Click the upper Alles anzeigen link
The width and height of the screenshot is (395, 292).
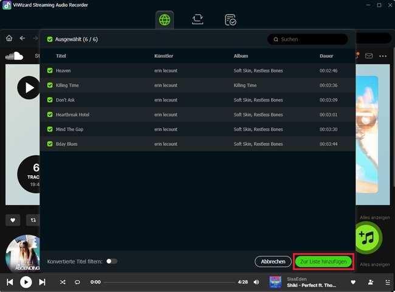point(374,217)
